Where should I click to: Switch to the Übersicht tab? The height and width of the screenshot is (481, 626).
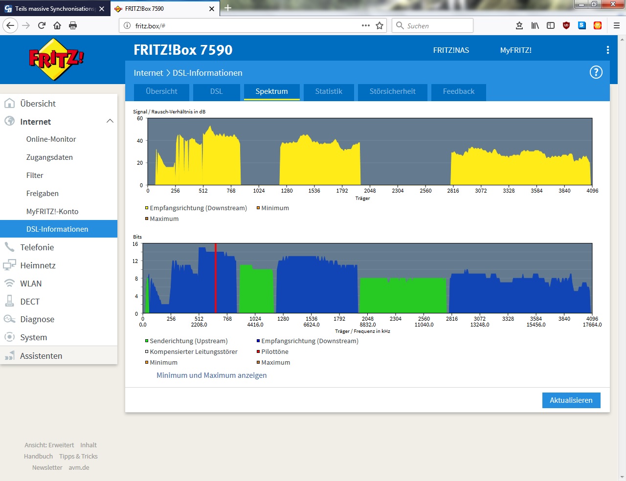coord(161,92)
